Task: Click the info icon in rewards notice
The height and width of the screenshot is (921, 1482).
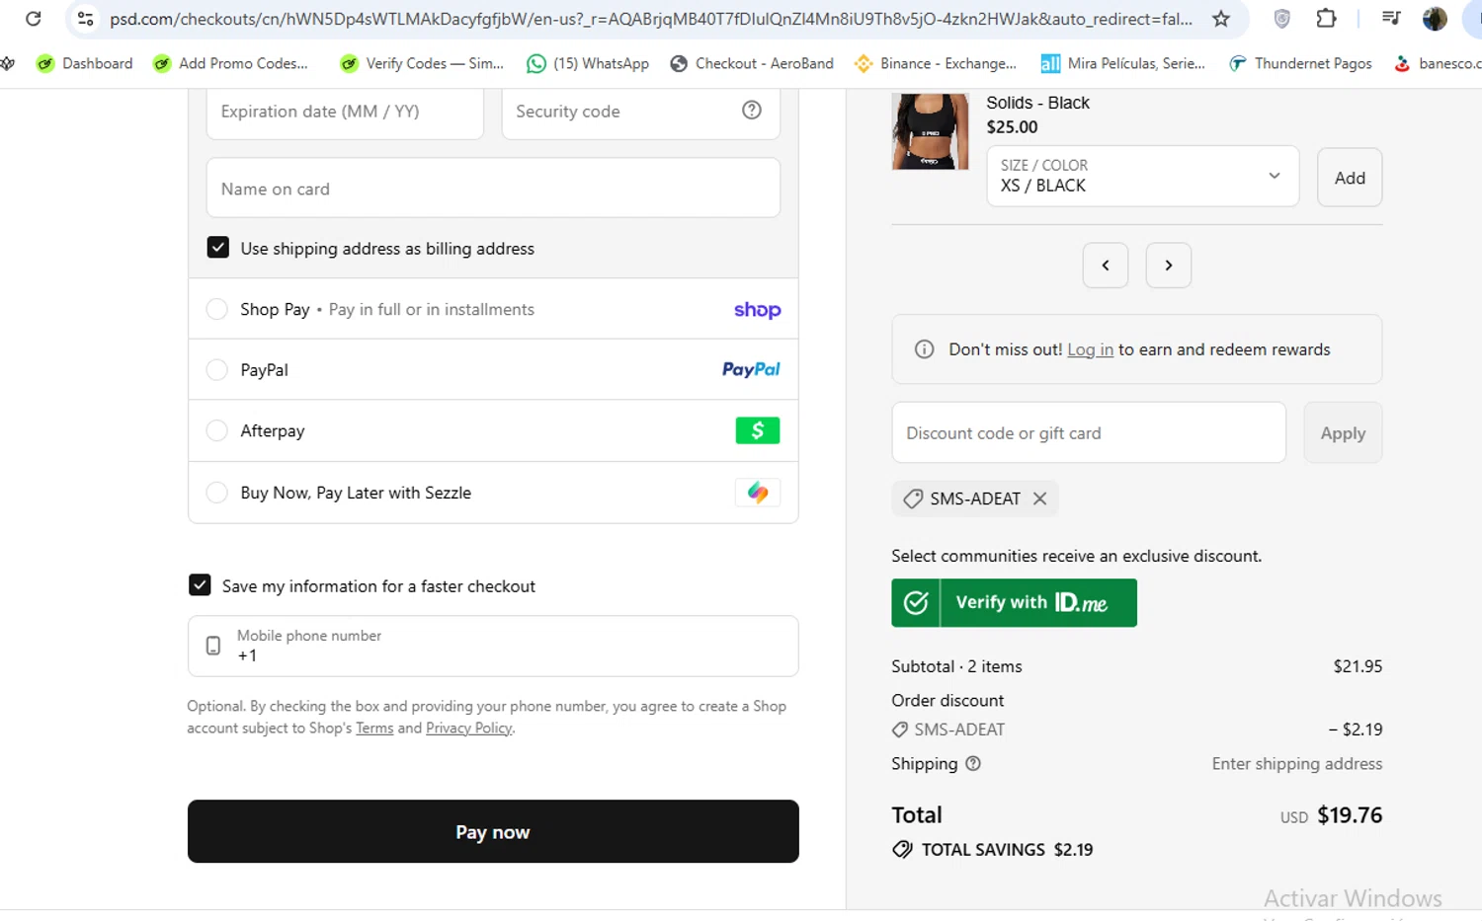Action: [924, 349]
